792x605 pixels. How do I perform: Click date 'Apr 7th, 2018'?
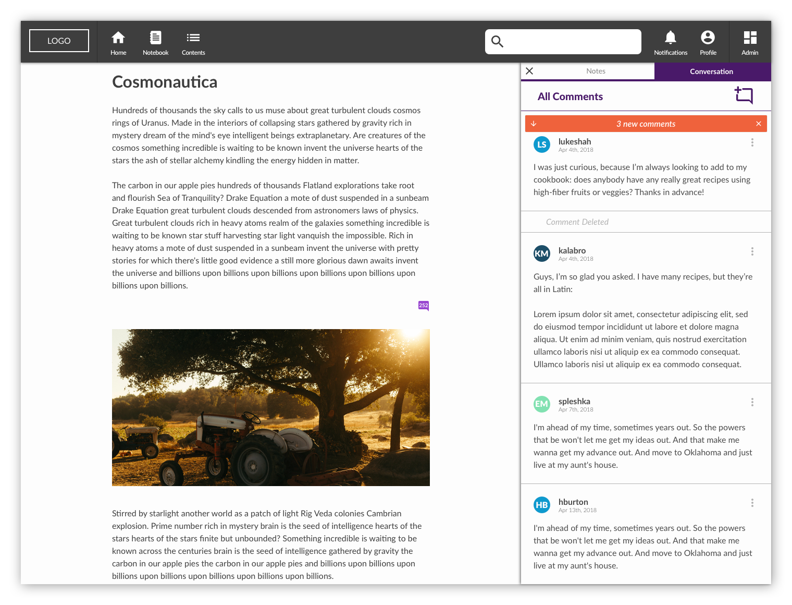[x=576, y=409]
